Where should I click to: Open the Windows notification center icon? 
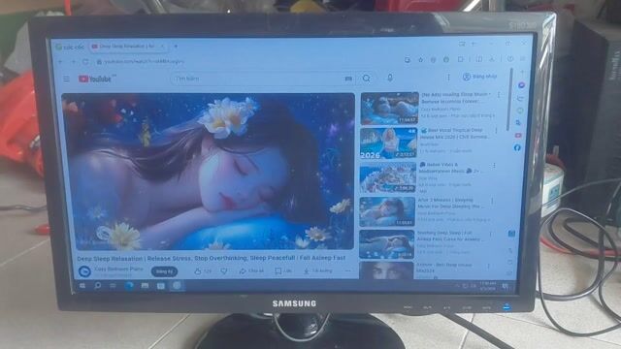(505, 286)
